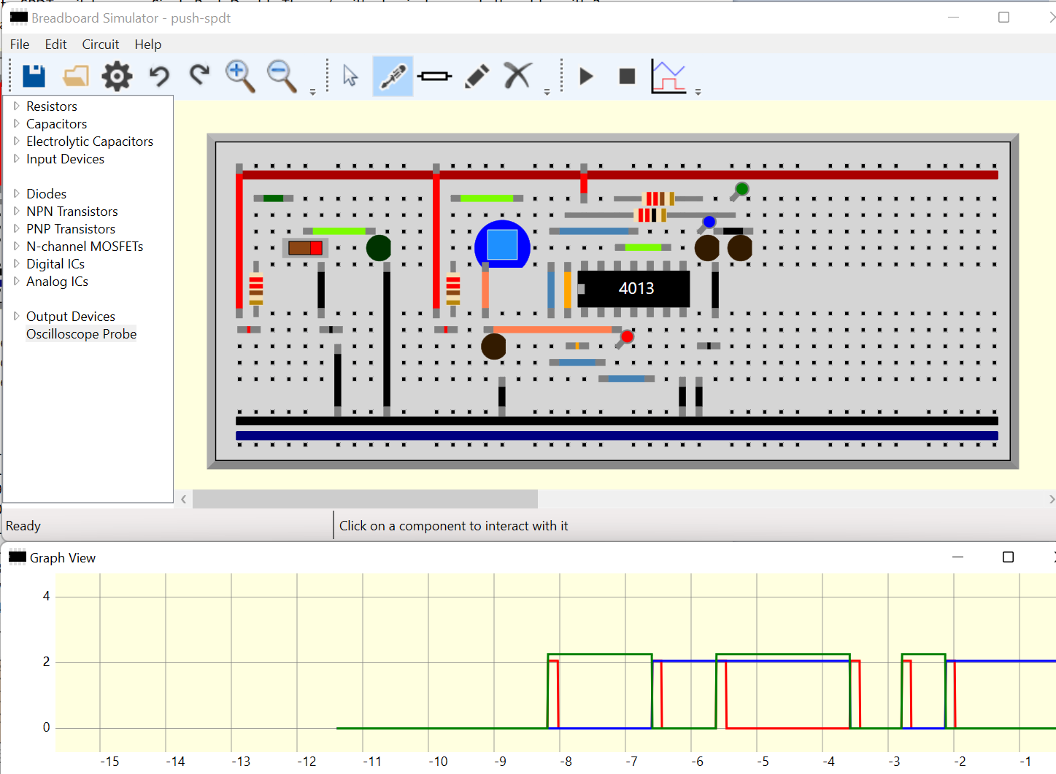Click the scrollbar left arrow
The image size is (1056, 774).
(183, 499)
